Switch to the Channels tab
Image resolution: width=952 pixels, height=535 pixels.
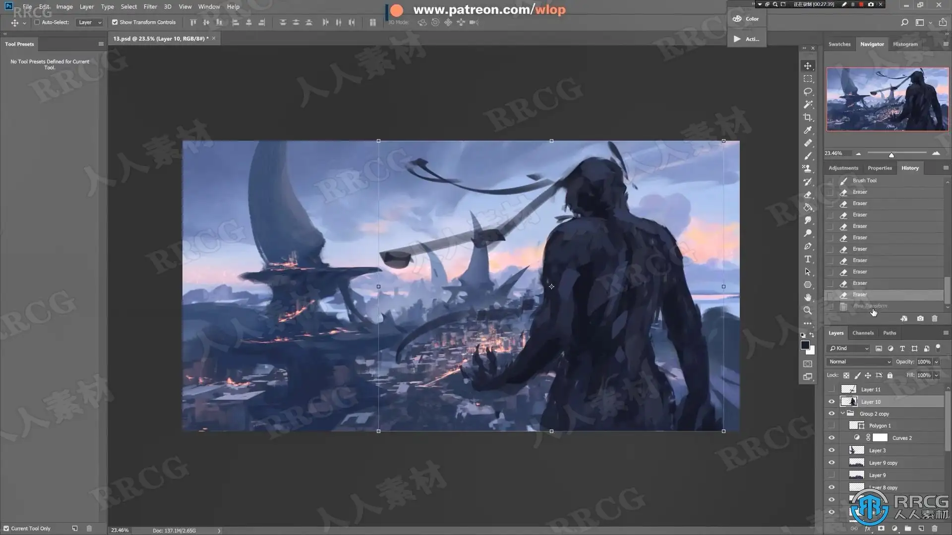(863, 333)
